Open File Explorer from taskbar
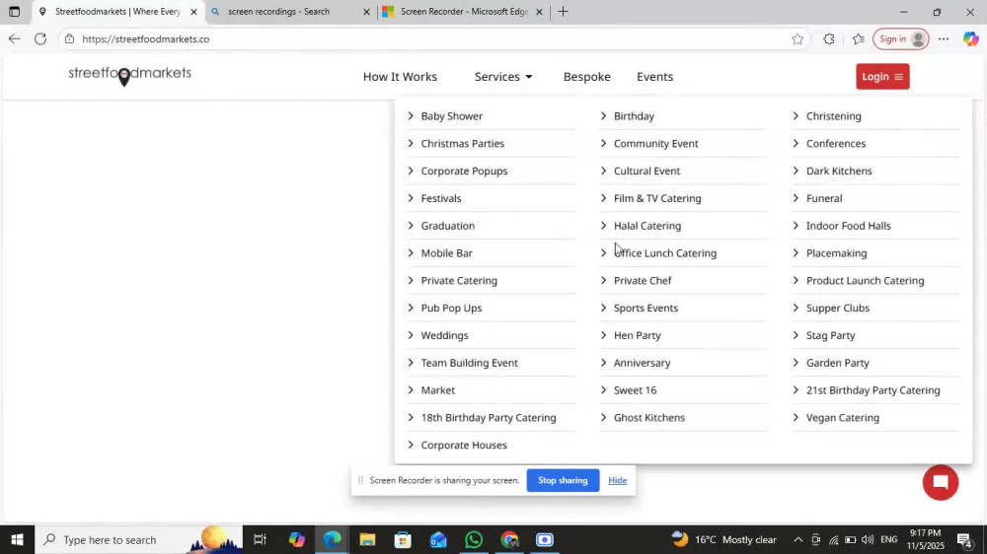Viewport: 987px width, 554px height. [x=367, y=539]
